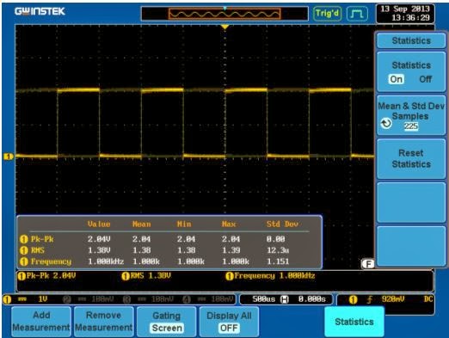Click the pulse acquisition mode icon
Screen dimensions: 449x338
pos(357,14)
